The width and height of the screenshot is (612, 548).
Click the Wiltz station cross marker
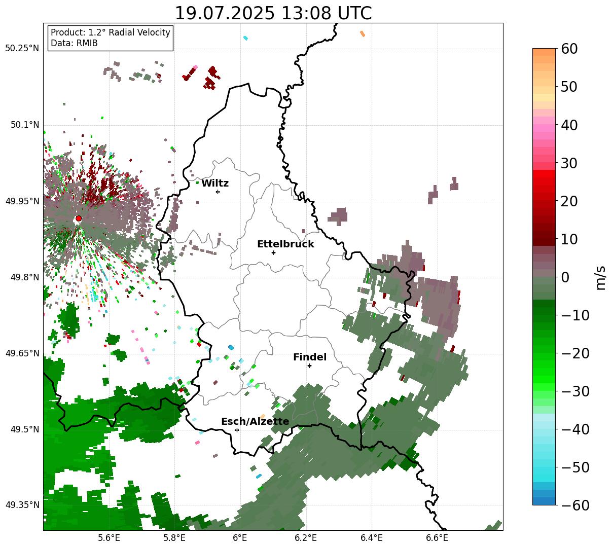(x=218, y=192)
